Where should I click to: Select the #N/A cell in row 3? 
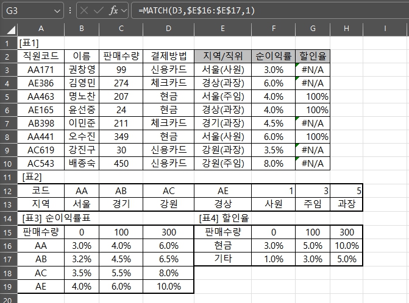click(x=313, y=69)
